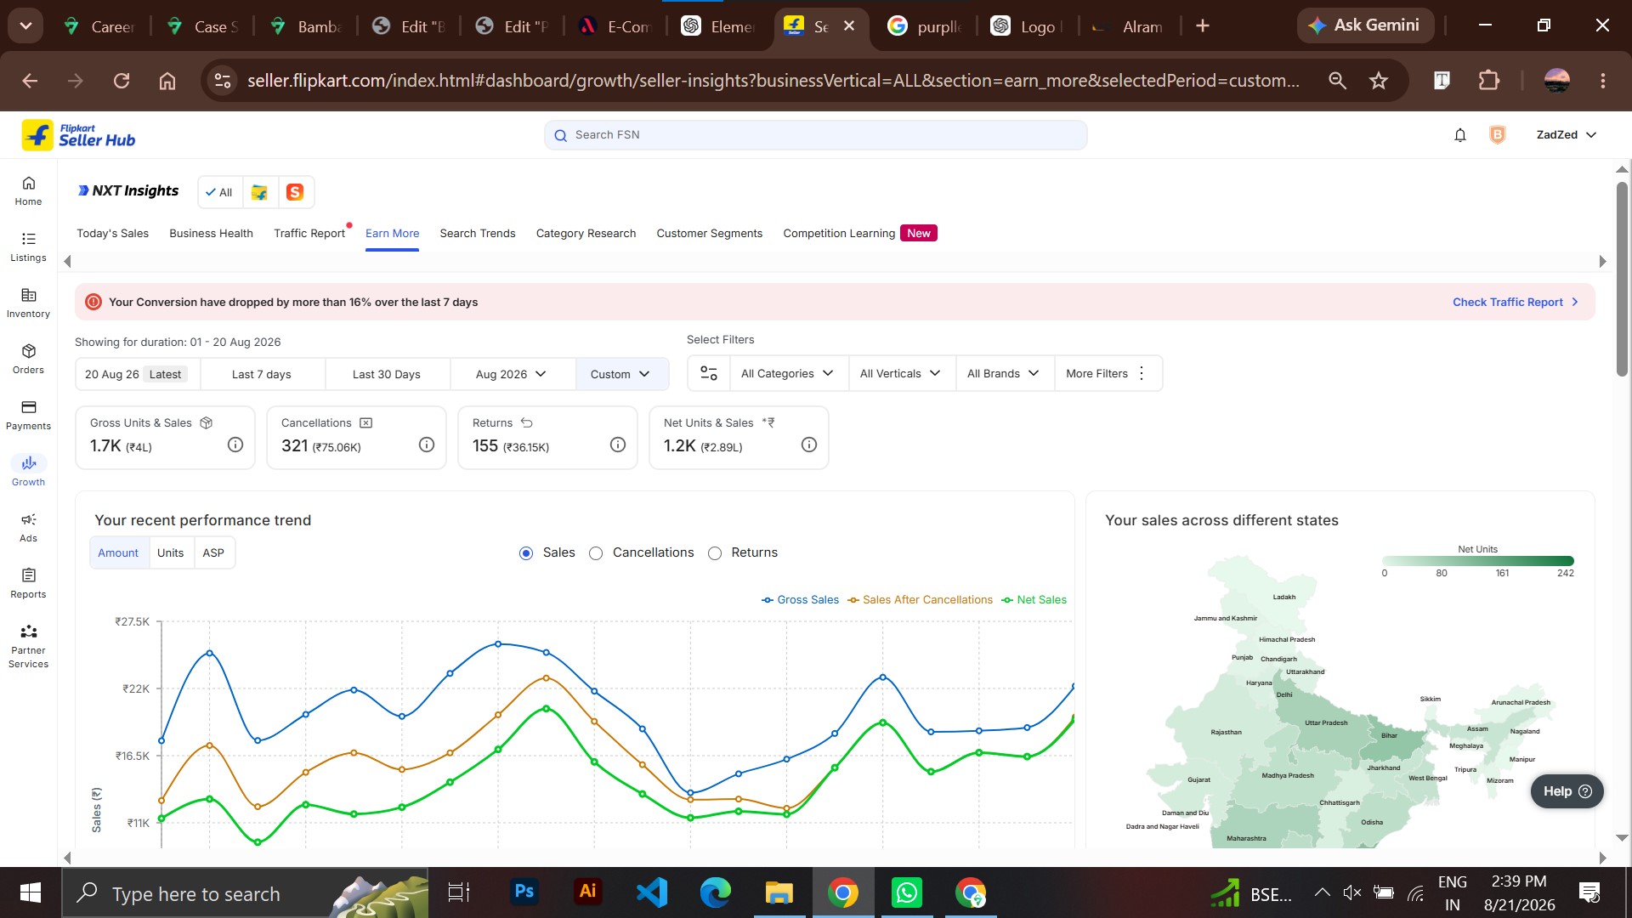The width and height of the screenshot is (1632, 918).
Task: Switch chart to Amount view
Action: coord(118,552)
